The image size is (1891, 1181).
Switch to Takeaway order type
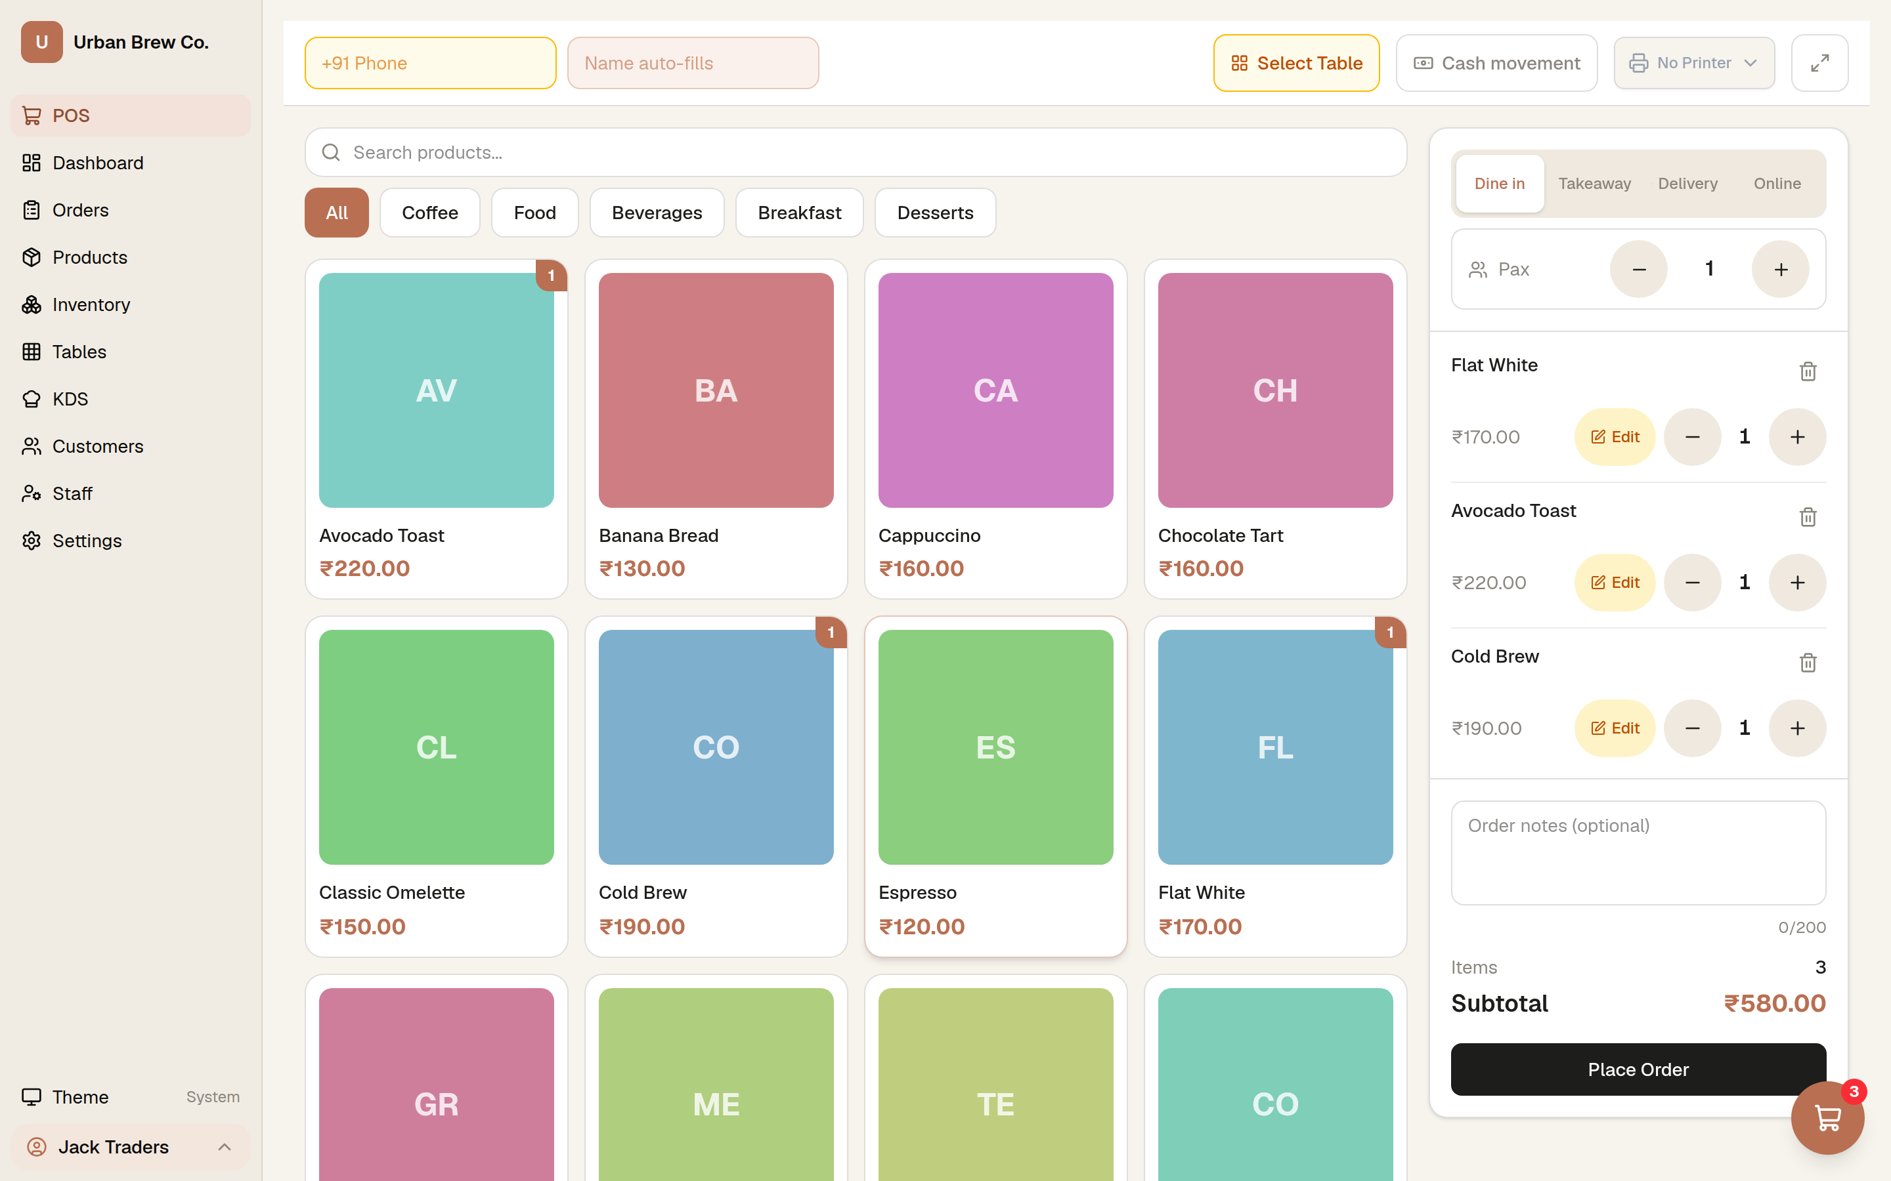1594,184
